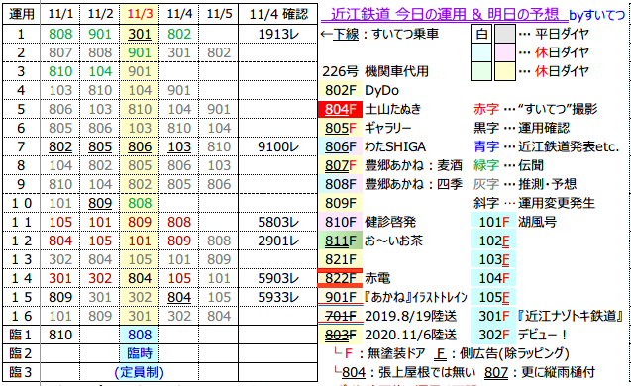The image size is (631, 386).
Task: Select green 901 in row 2, 11/3
Action: (140, 52)
